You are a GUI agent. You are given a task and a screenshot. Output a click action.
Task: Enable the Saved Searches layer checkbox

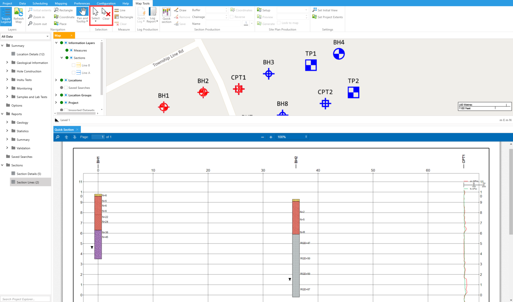tap(66, 88)
